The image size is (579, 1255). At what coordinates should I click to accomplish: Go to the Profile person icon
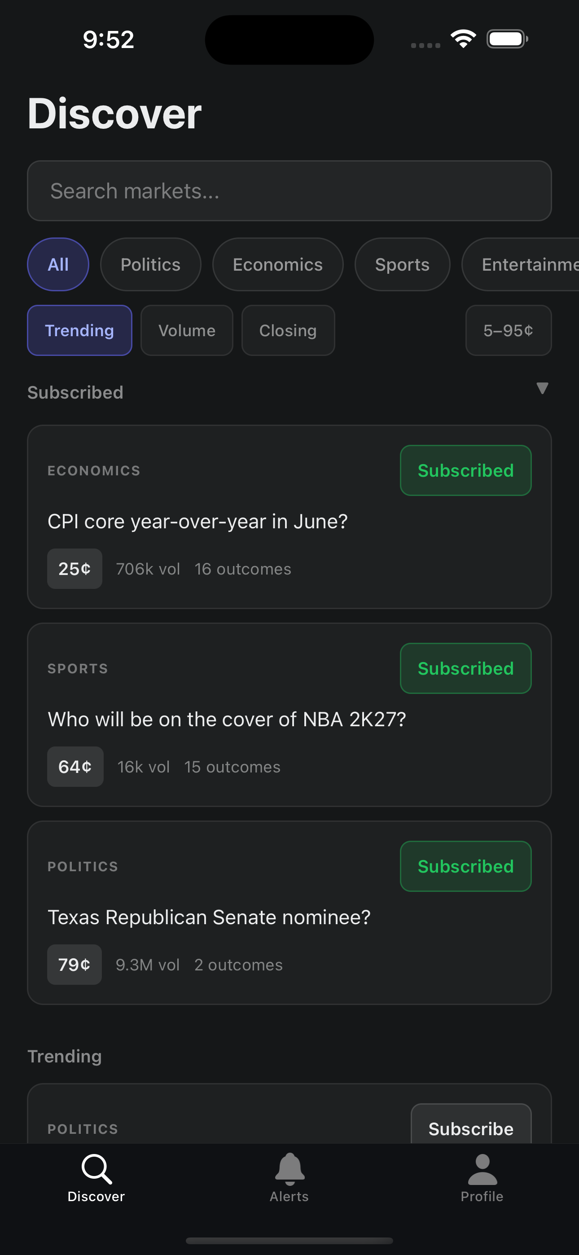(482, 1168)
